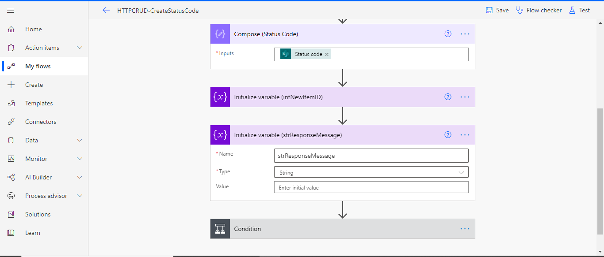Viewport: 604px width, 257px height.
Task: Click the Initialize variable (intNewItemID) variable icon
Action: (220, 97)
